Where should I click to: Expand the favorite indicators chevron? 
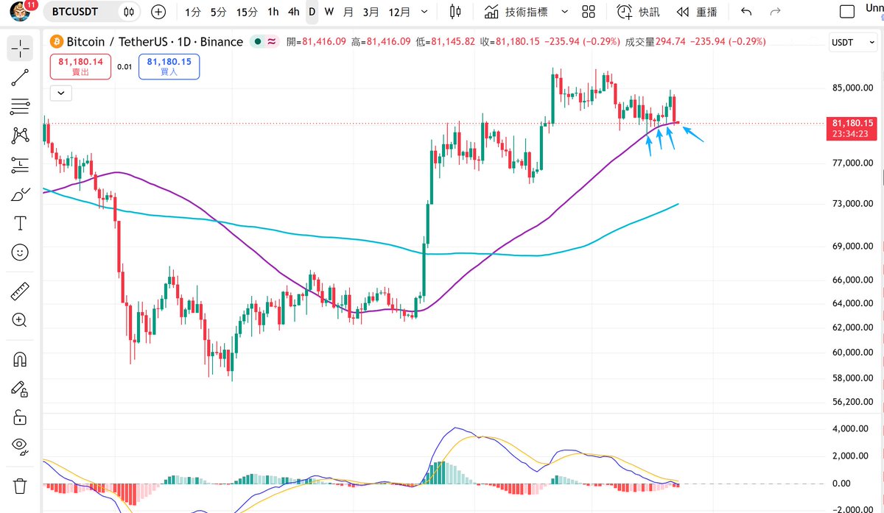[x=564, y=12]
